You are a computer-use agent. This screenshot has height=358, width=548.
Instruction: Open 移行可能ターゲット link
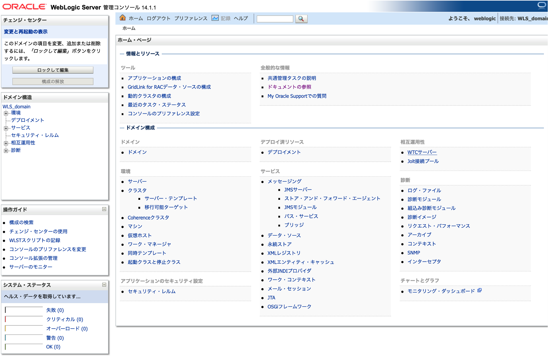click(x=166, y=207)
